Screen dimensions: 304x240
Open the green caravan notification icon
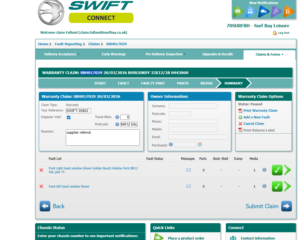pyautogui.click(x=238, y=11)
